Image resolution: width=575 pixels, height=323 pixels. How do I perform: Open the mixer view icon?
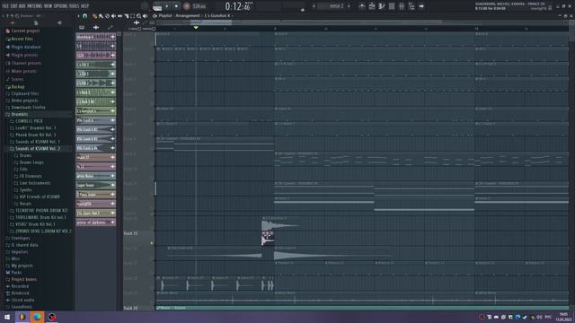(402, 6)
